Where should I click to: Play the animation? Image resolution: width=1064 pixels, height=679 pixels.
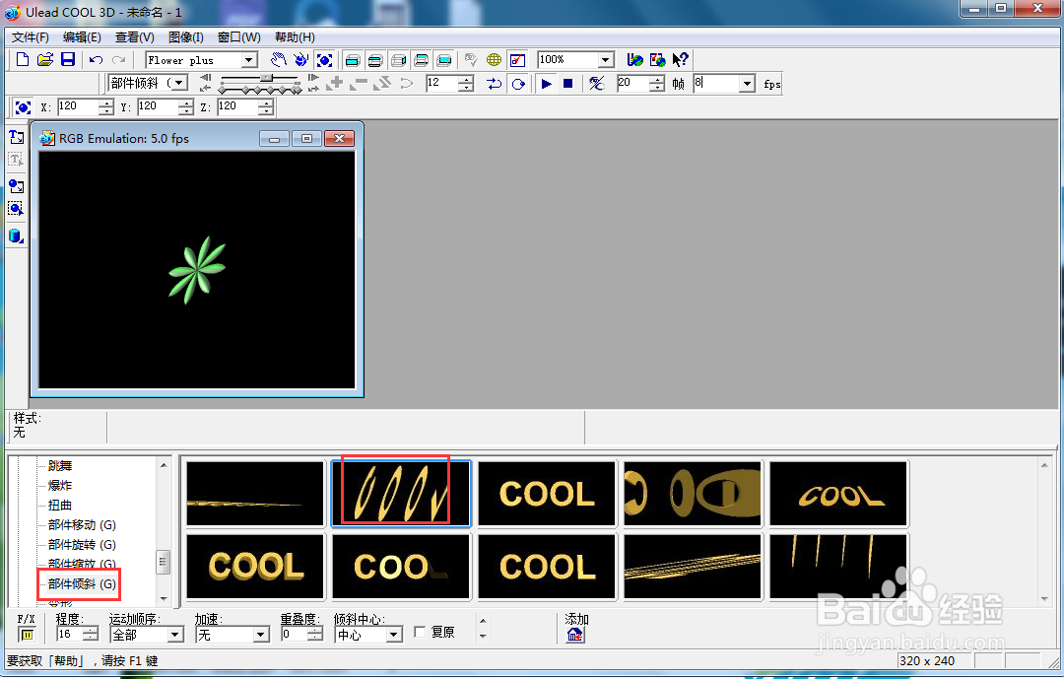point(546,84)
